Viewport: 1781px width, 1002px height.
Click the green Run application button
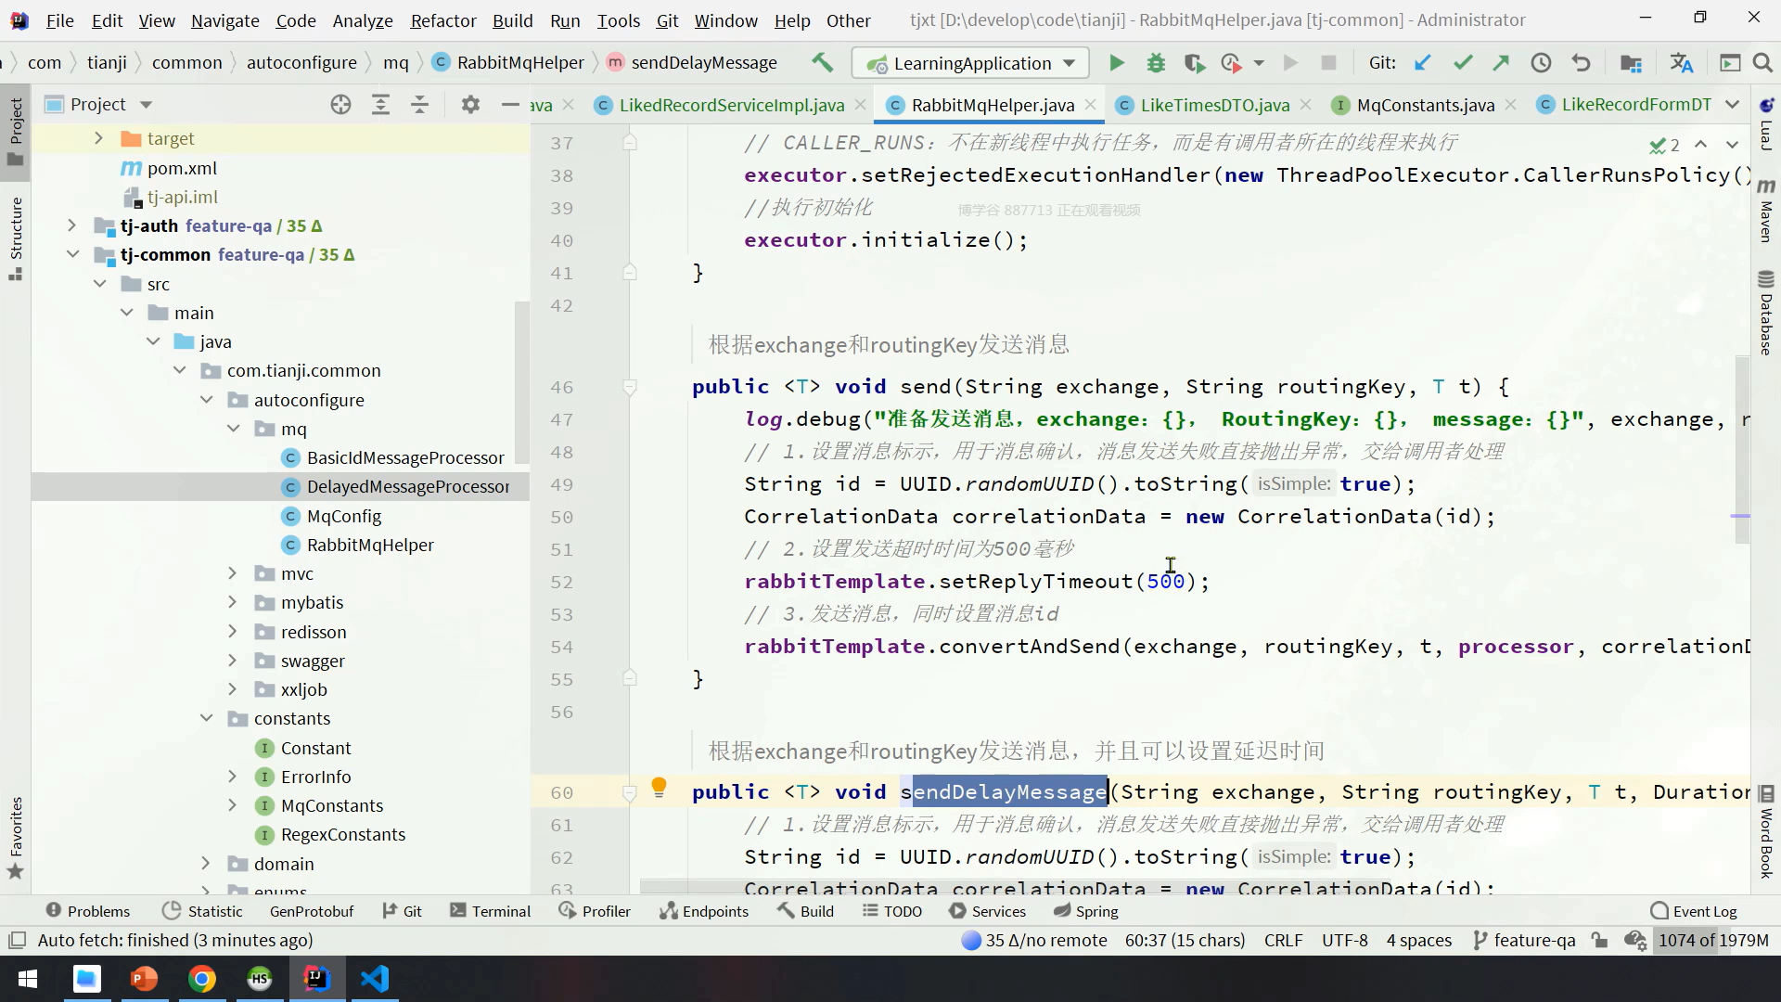(1117, 63)
